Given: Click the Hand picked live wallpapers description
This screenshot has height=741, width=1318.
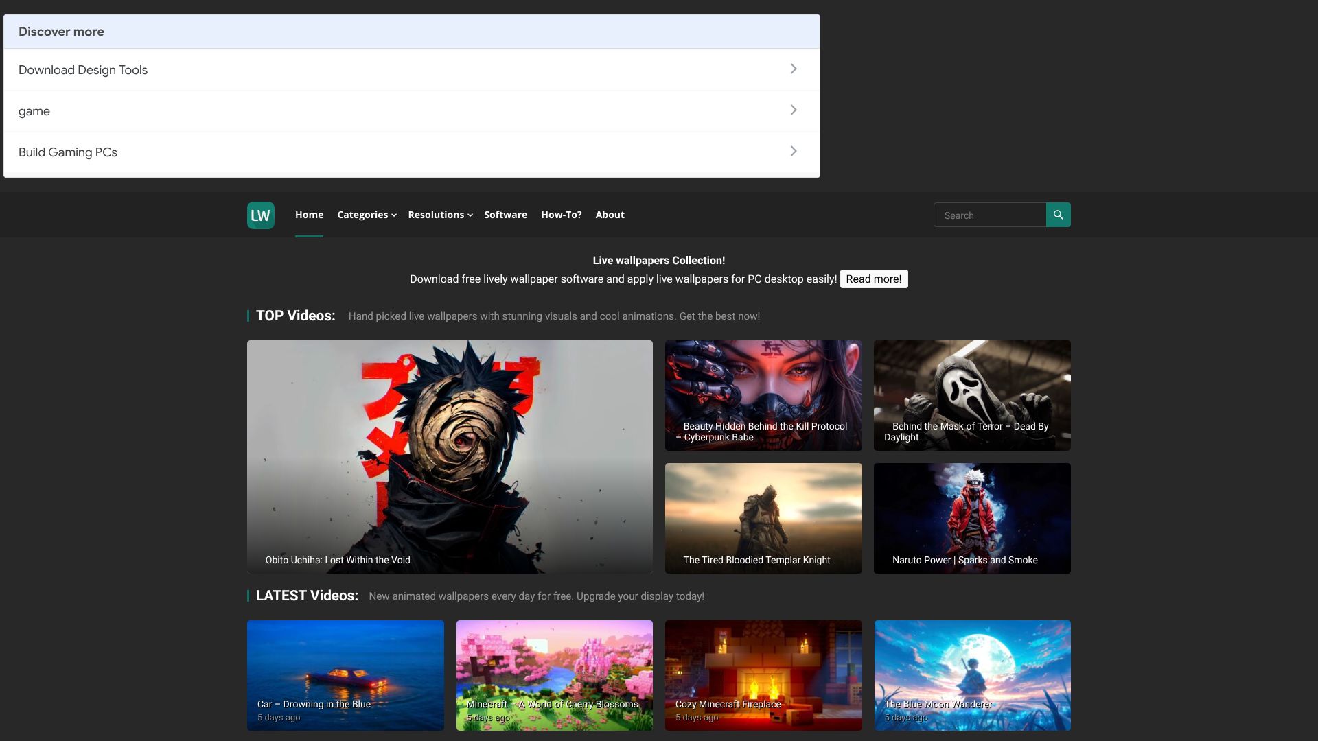Looking at the screenshot, I should (554, 316).
